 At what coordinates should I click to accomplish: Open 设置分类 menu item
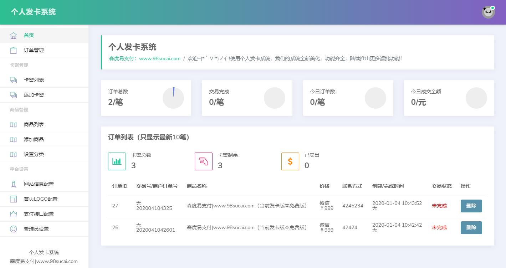(44, 154)
